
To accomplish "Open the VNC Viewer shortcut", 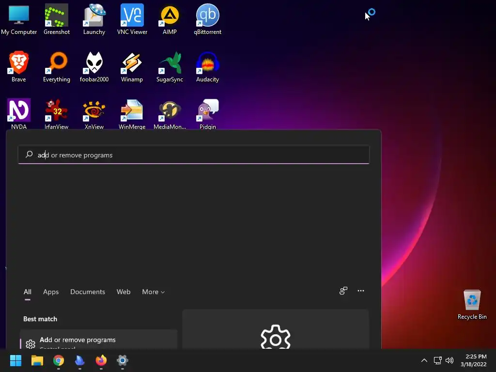I will pos(132,19).
